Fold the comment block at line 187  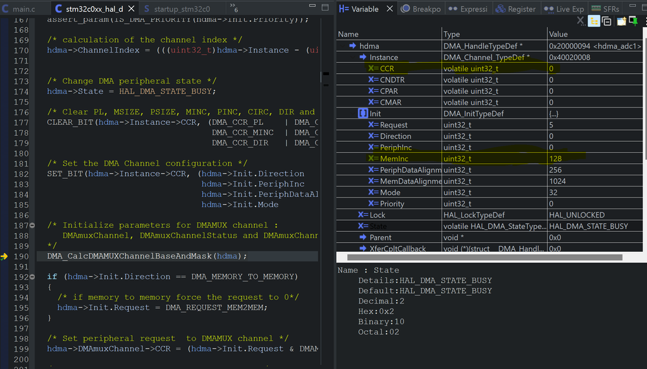tap(32, 225)
